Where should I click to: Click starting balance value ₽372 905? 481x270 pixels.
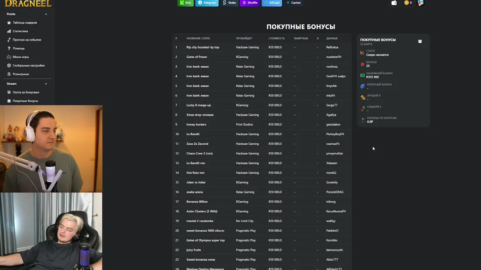tap(372, 77)
